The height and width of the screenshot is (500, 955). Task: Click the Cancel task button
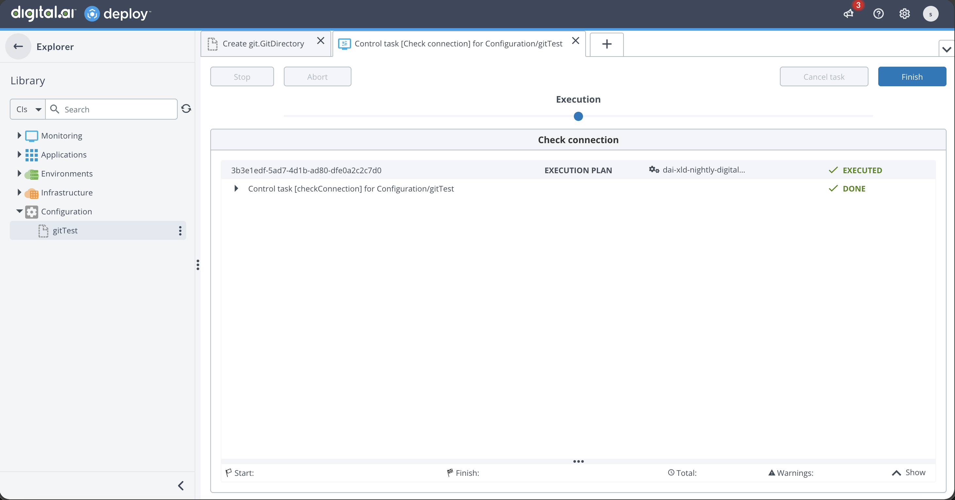(824, 76)
